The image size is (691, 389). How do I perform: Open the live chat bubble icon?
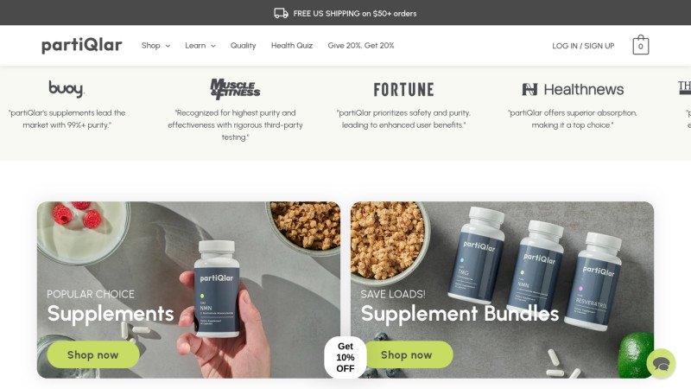pyautogui.click(x=661, y=363)
